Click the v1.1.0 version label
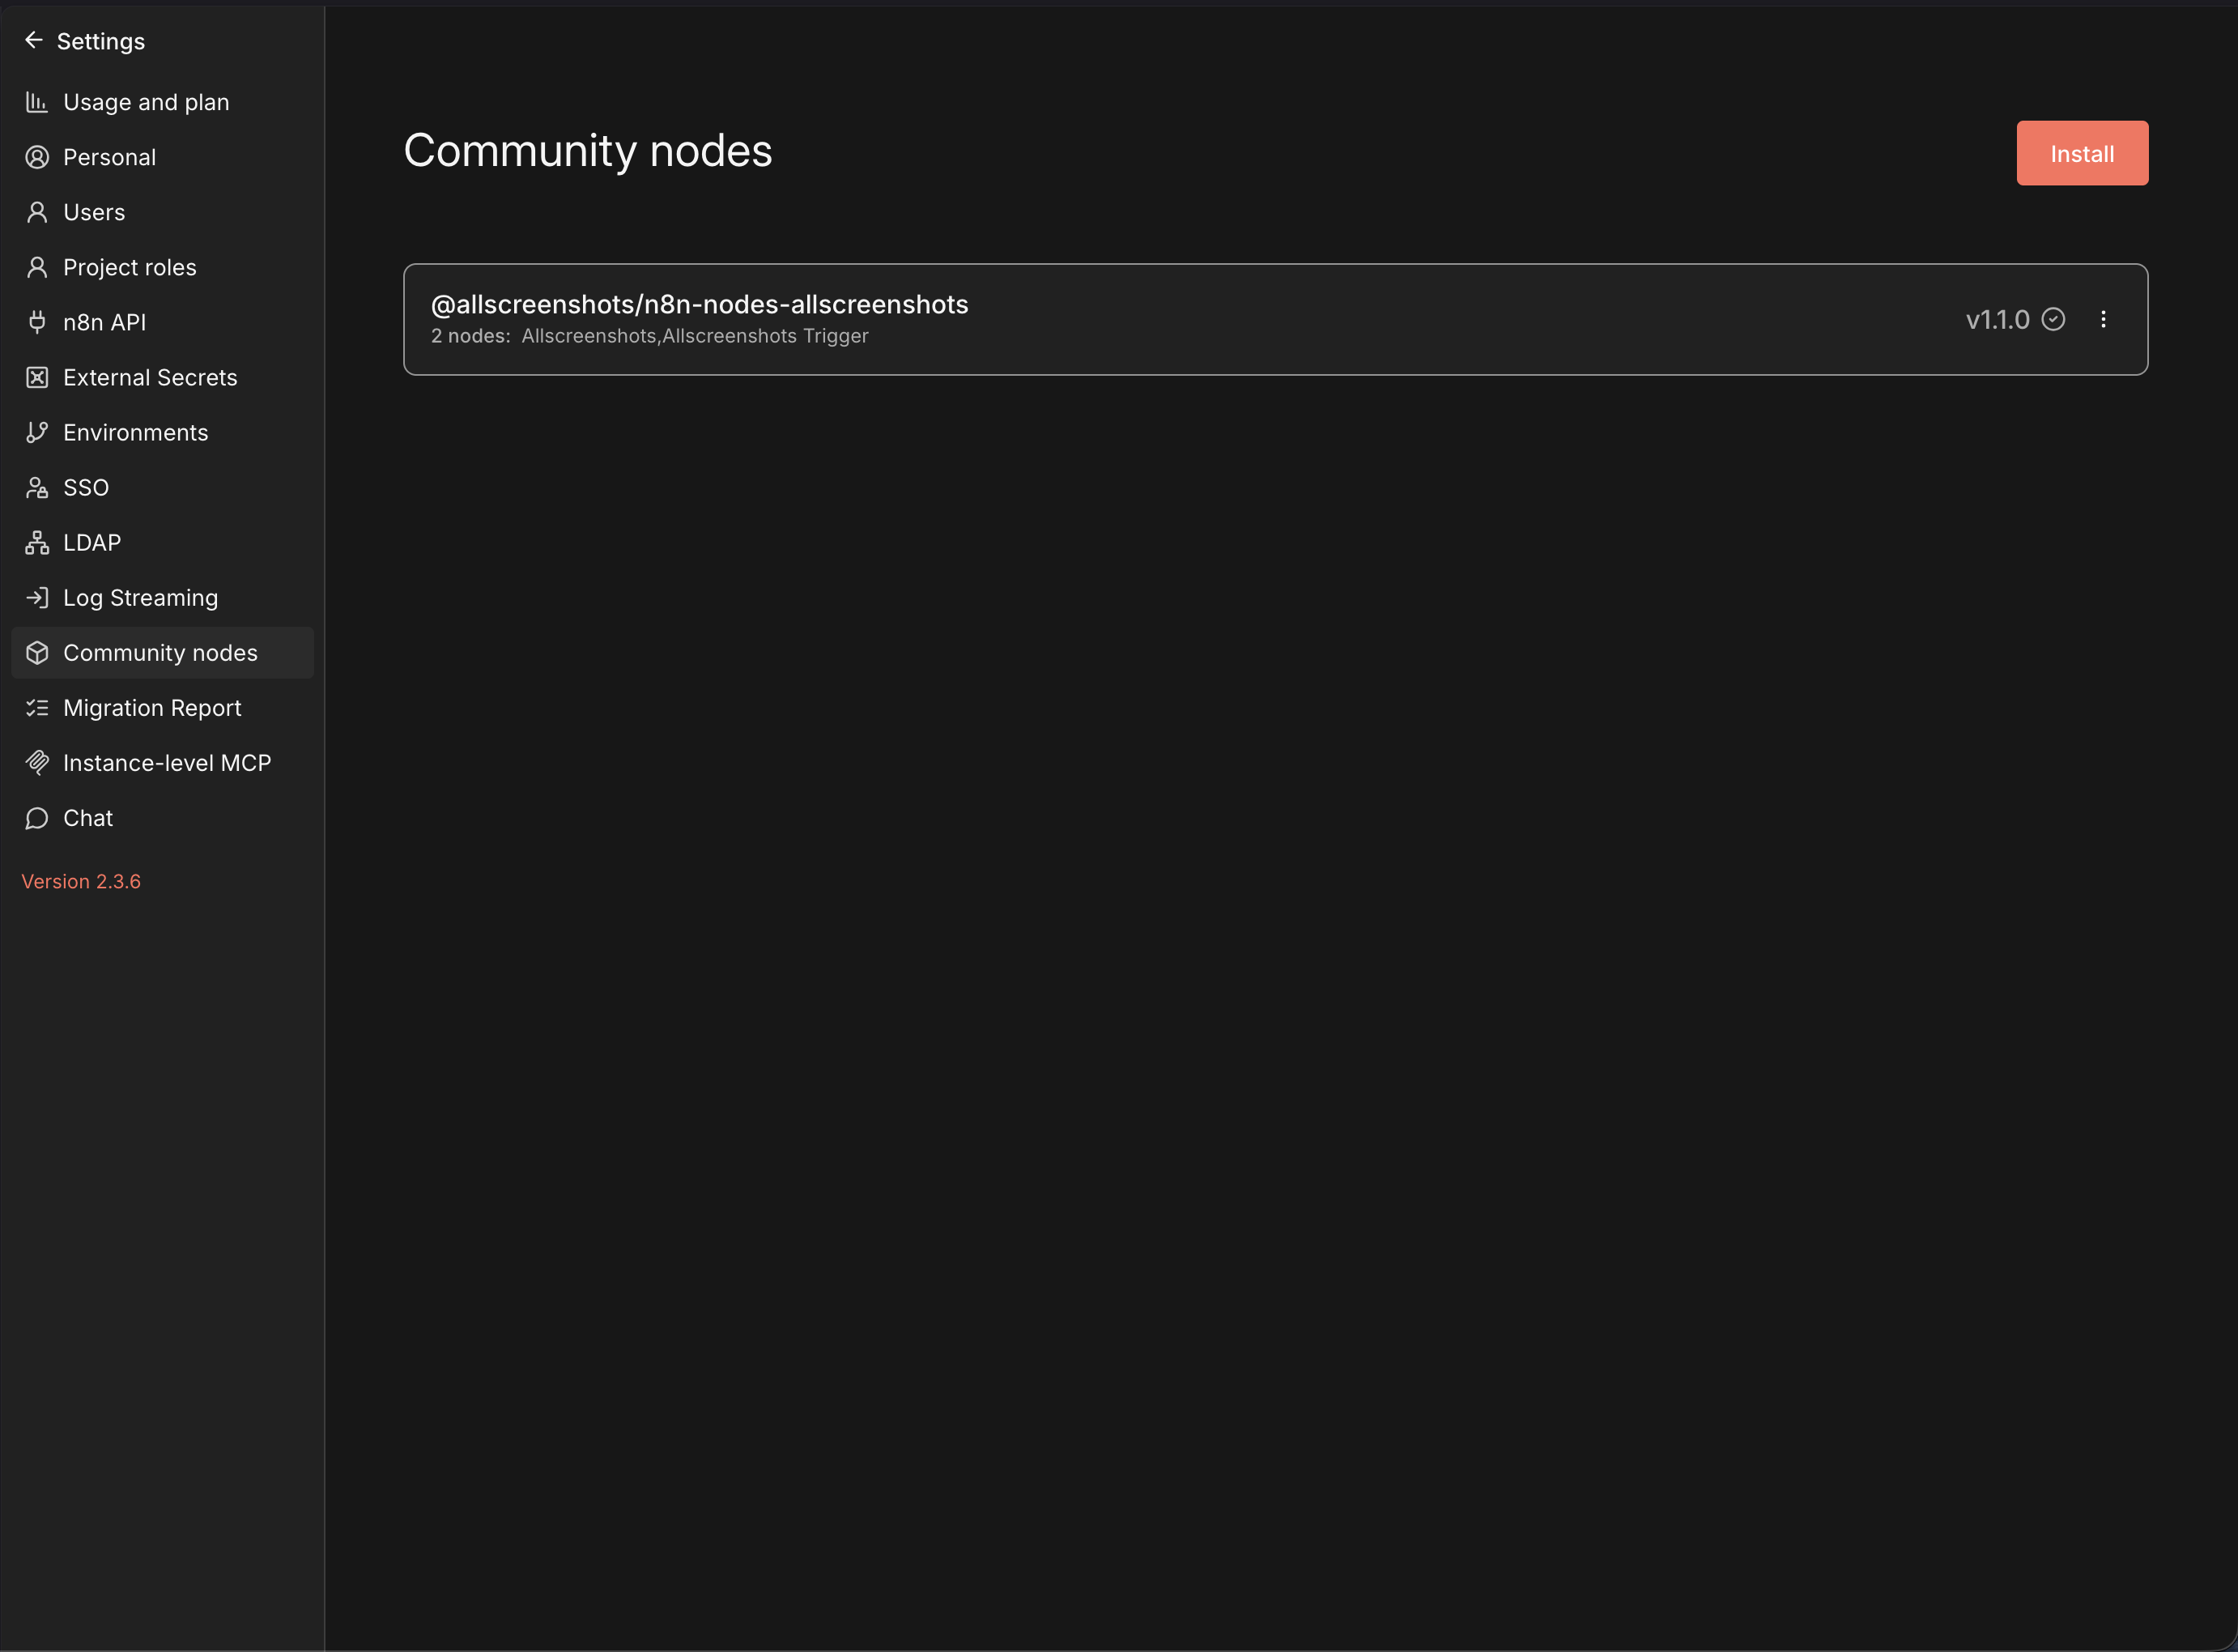 point(1997,319)
